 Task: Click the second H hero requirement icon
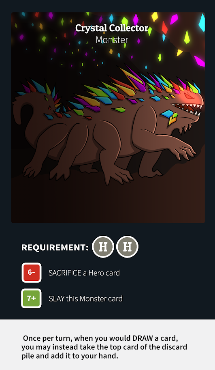(128, 247)
